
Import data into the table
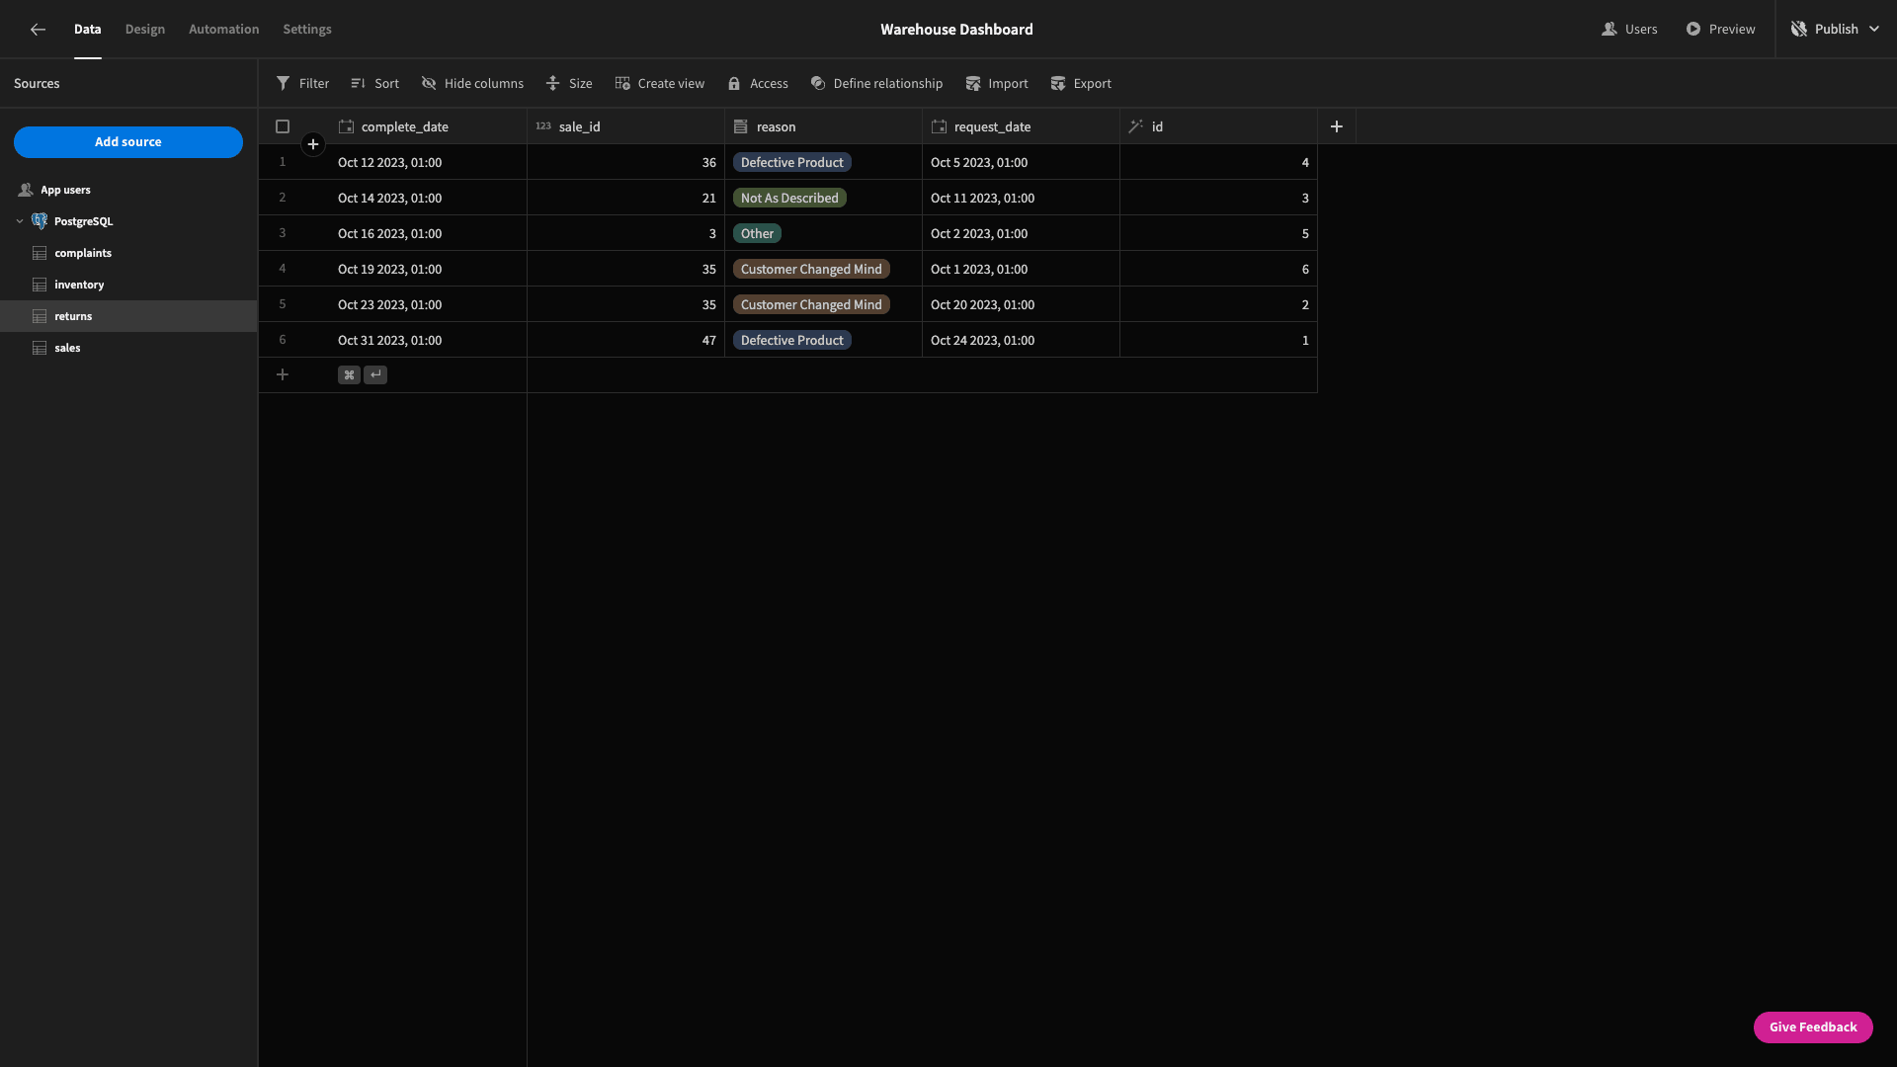(997, 84)
